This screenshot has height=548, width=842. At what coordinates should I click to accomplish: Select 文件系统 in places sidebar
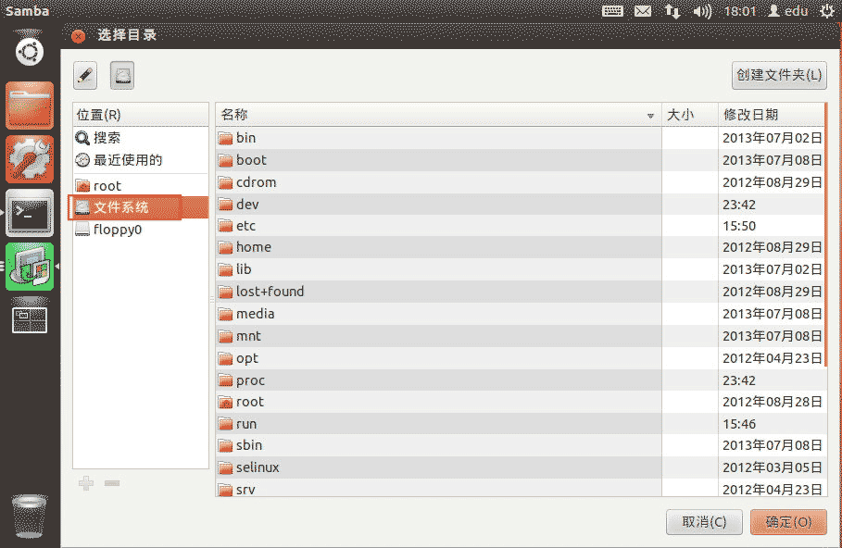point(120,207)
